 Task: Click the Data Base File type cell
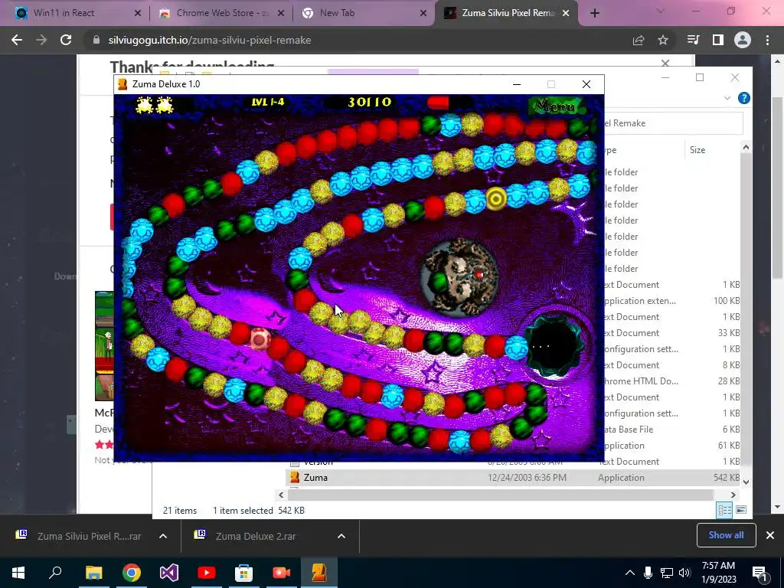point(628,430)
